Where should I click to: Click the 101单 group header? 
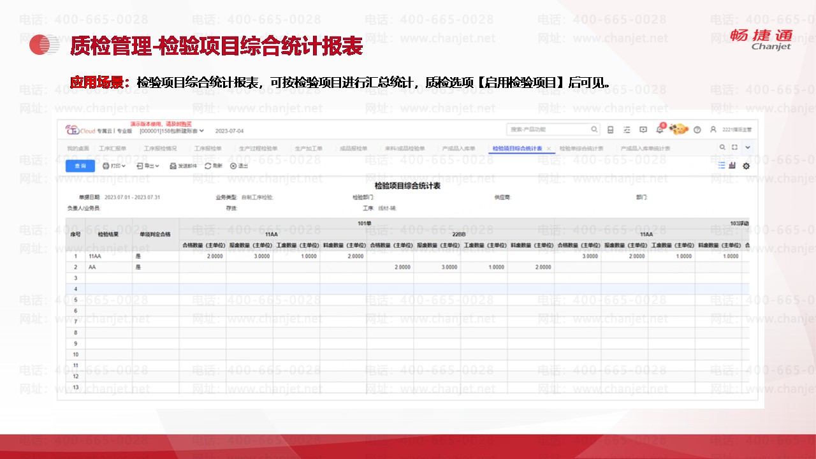click(365, 224)
